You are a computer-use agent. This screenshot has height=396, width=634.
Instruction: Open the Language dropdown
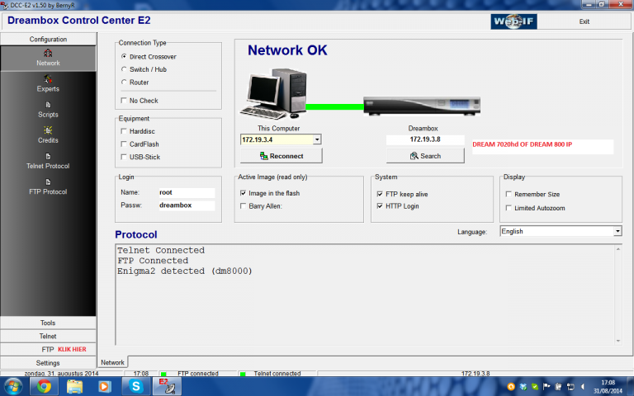(617, 232)
